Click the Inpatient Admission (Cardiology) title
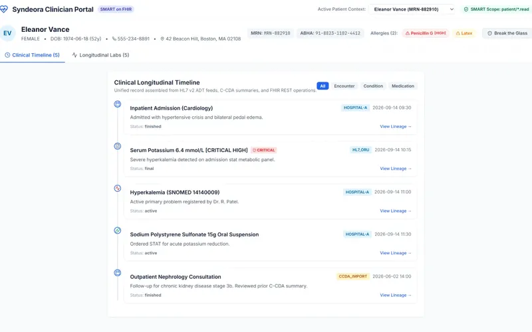Viewport: 532px width, 332px height. 172,108
